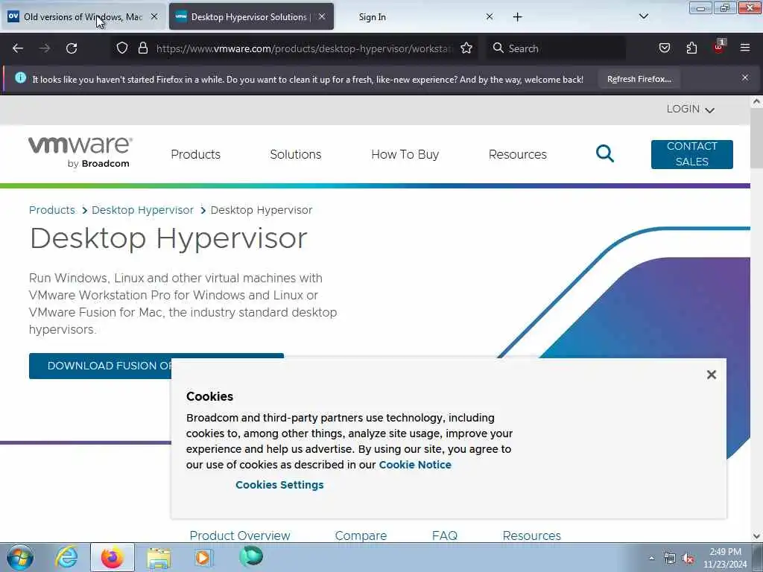Select the Desktop Hypervisor Solutions tab
Image resolution: width=763 pixels, height=572 pixels.
click(251, 17)
